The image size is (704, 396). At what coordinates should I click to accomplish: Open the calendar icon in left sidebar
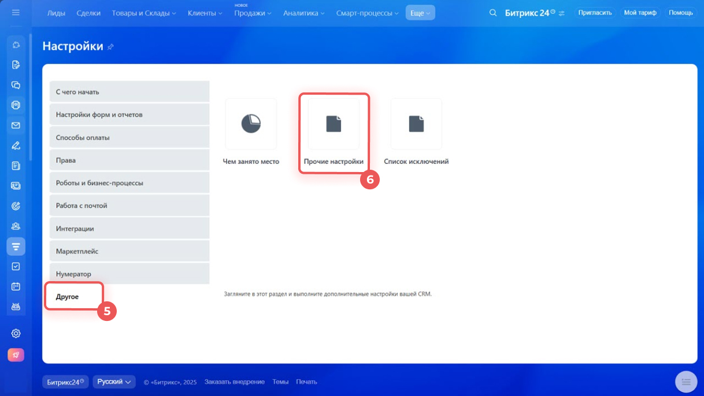pos(16,286)
